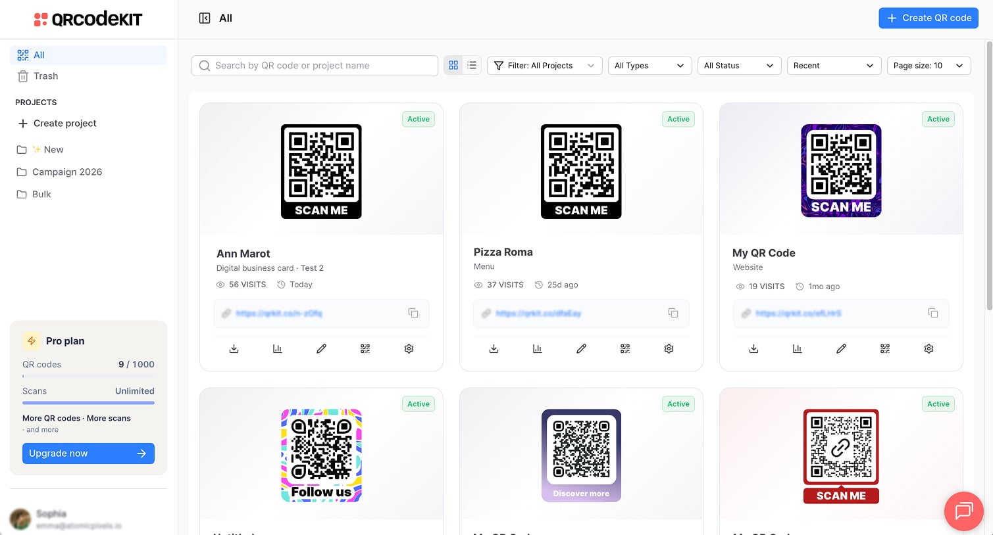Edit the Ann Marot QR code

pyautogui.click(x=321, y=349)
